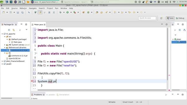Click the Save All toolbar icon
Image resolution: width=187 pixels, height=105 pixels.
click(22, 12)
